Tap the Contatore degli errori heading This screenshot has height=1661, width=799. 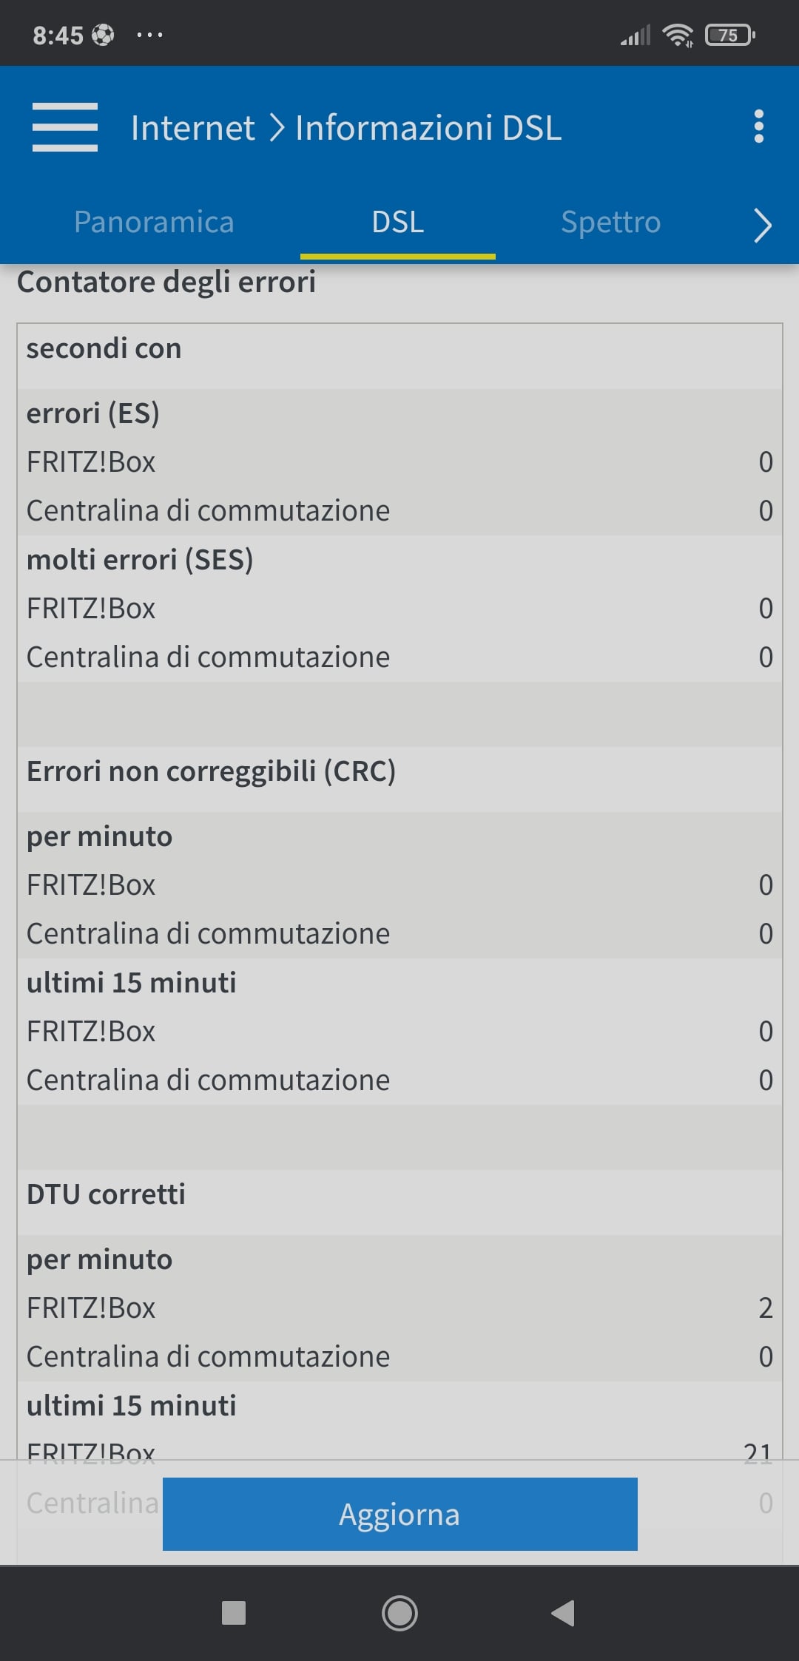click(166, 283)
